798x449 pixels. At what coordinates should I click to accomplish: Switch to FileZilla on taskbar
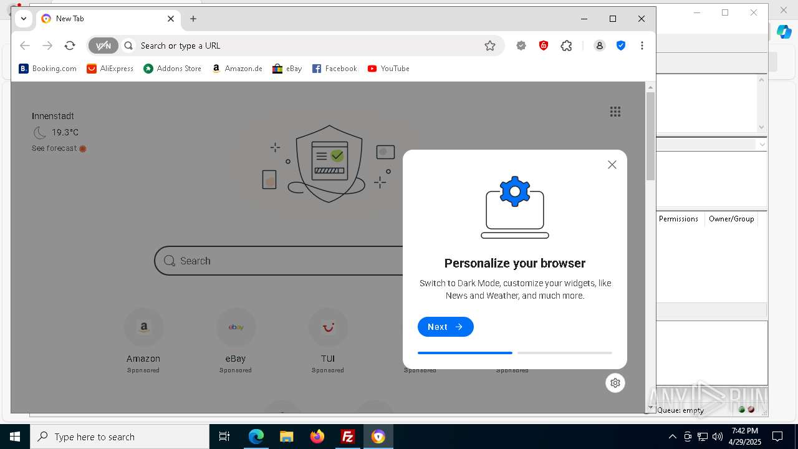348,437
